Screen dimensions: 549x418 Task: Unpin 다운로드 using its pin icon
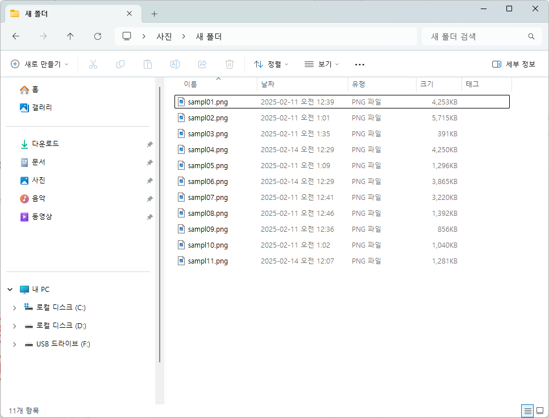[150, 144]
